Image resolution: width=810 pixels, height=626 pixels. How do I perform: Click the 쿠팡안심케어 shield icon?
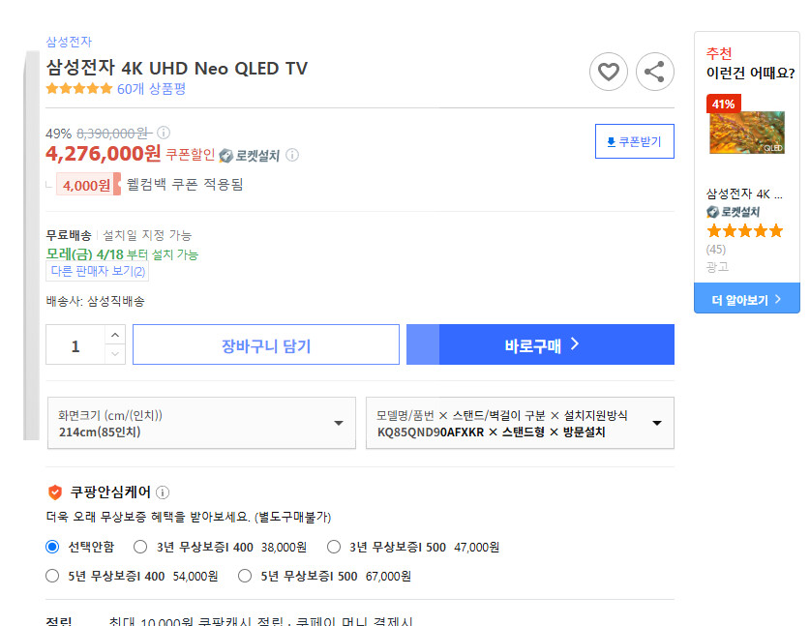[x=55, y=492]
